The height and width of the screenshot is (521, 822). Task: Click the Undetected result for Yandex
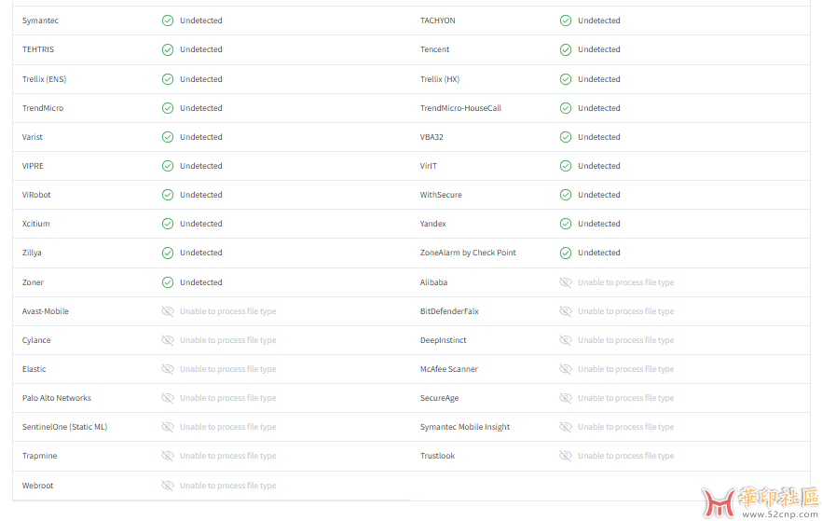[x=598, y=224]
